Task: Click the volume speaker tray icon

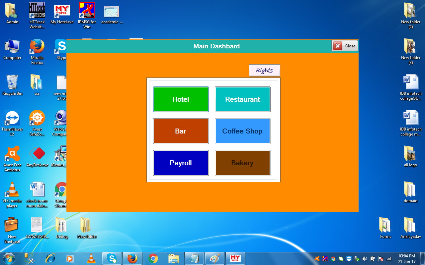Action: click(x=365, y=259)
